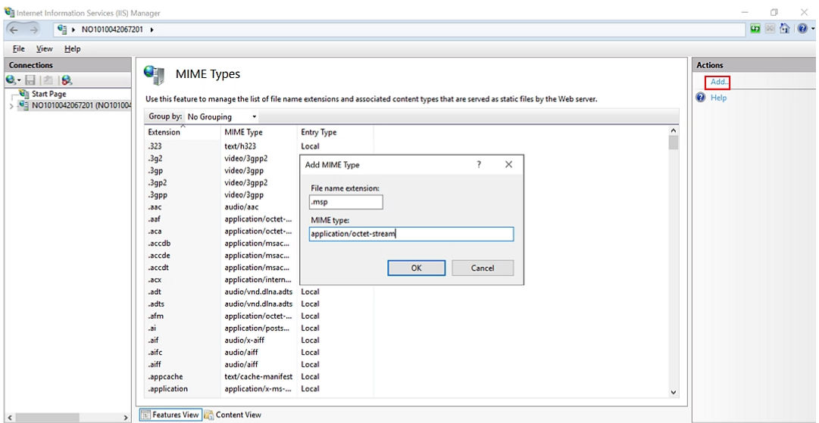819x423 pixels.
Task: Click the left arrow of Connections horizontal scrollbar
Action: (10, 418)
